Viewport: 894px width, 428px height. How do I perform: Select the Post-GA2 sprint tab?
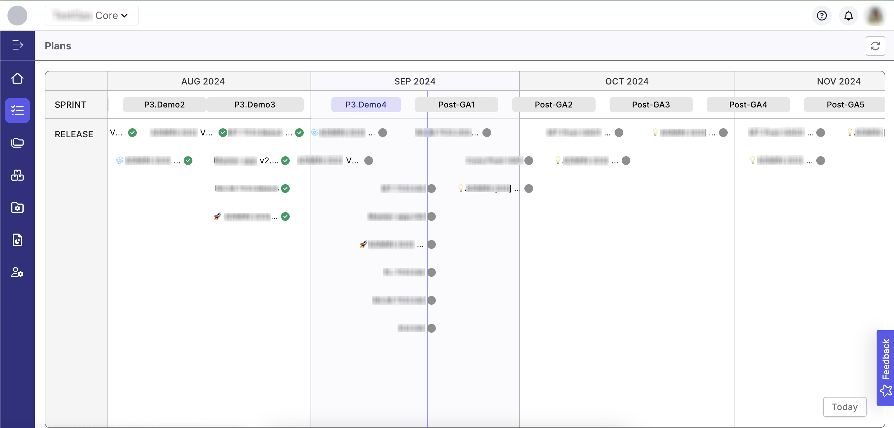[x=554, y=104]
